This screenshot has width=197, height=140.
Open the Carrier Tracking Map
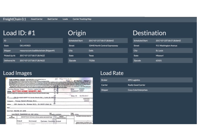[82, 19]
